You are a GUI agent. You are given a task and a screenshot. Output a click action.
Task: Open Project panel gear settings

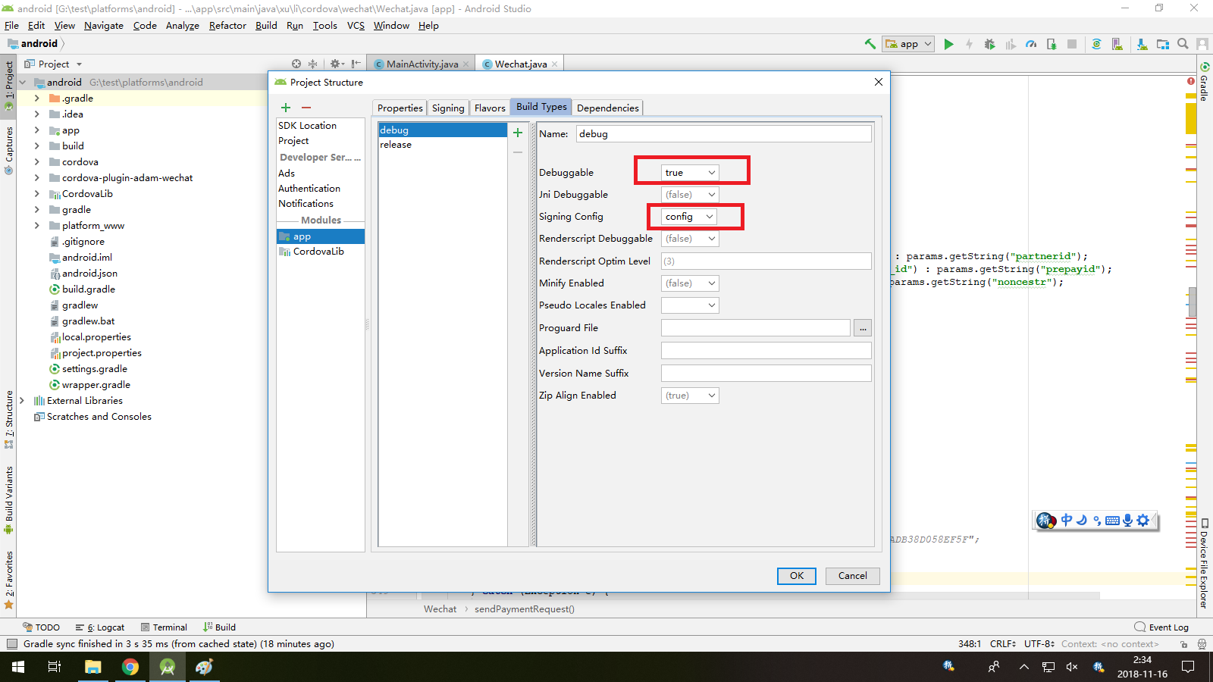[336, 64]
